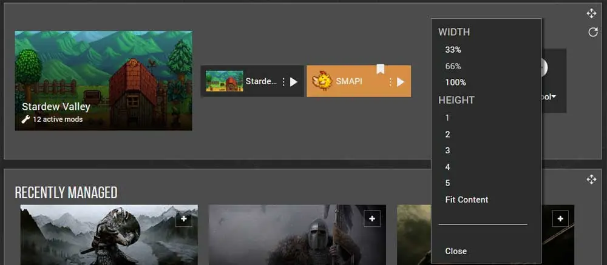Add the knight helmet game with plus
Viewport: 607px width, 265px height.
click(x=372, y=218)
